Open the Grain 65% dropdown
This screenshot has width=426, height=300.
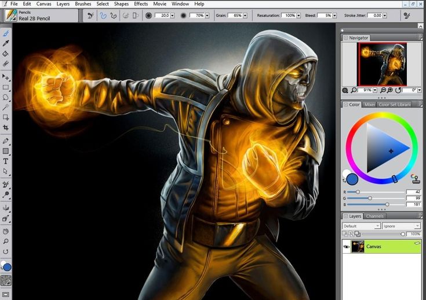click(245, 16)
